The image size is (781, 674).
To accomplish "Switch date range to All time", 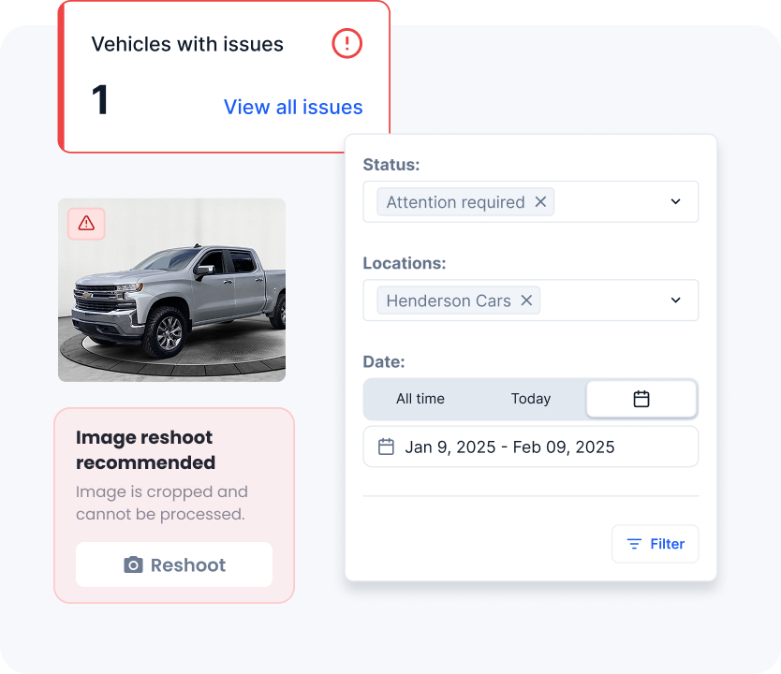I will point(420,399).
